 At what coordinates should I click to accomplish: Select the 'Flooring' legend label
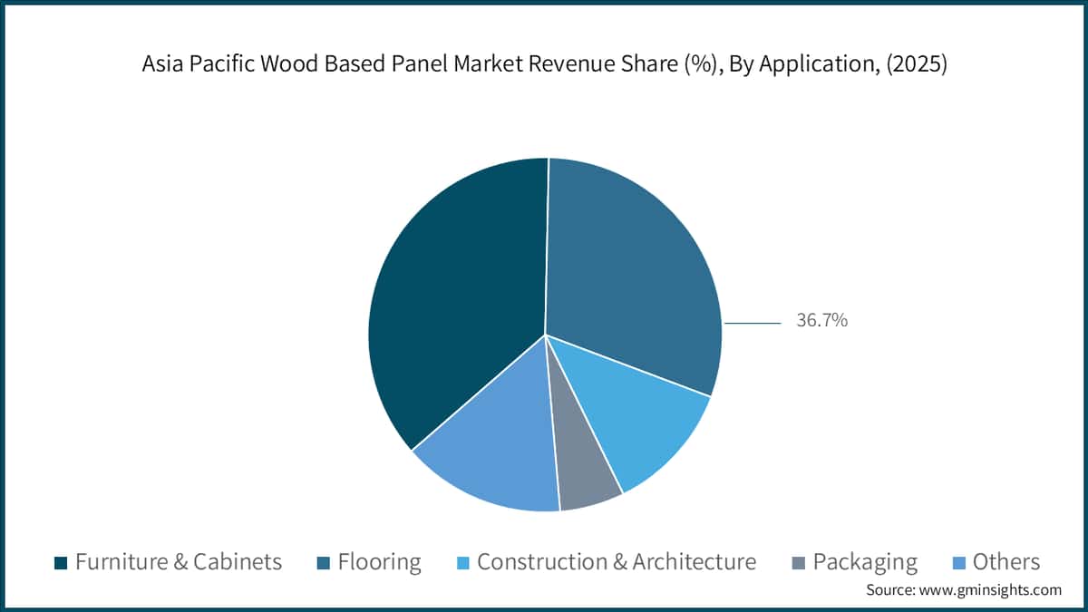[x=380, y=563]
